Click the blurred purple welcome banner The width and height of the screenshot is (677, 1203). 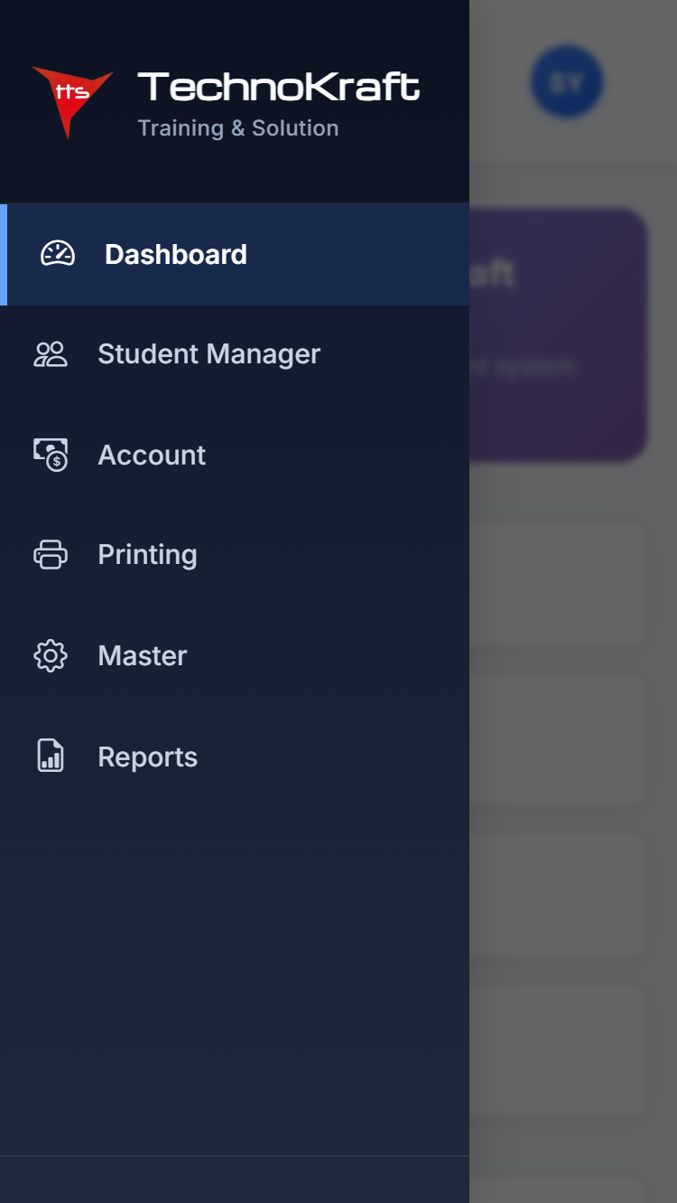click(x=558, y=335)
